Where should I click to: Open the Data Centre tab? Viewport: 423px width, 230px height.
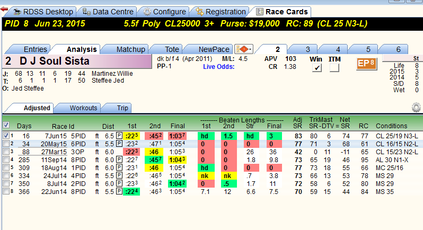tap(108, 12)
